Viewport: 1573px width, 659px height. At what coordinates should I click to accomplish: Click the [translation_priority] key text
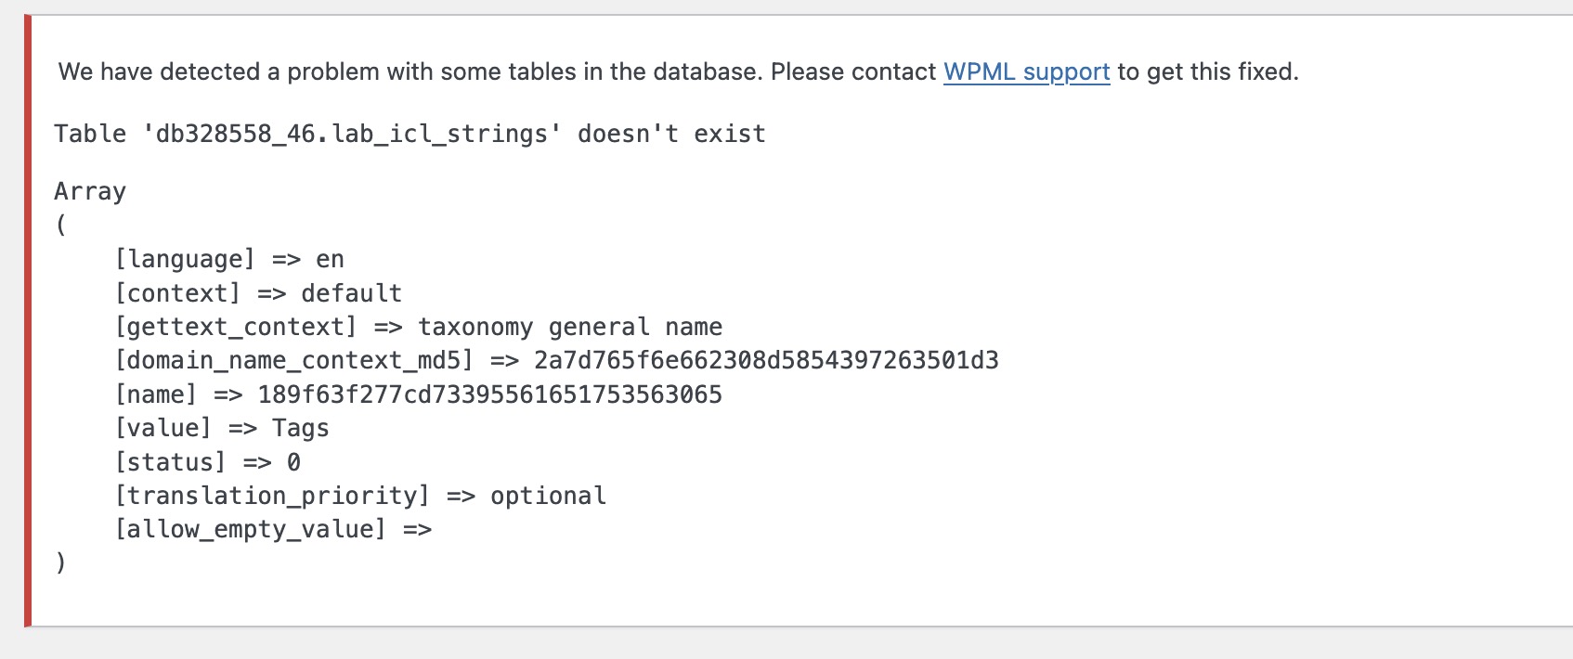tap(272, 496)
